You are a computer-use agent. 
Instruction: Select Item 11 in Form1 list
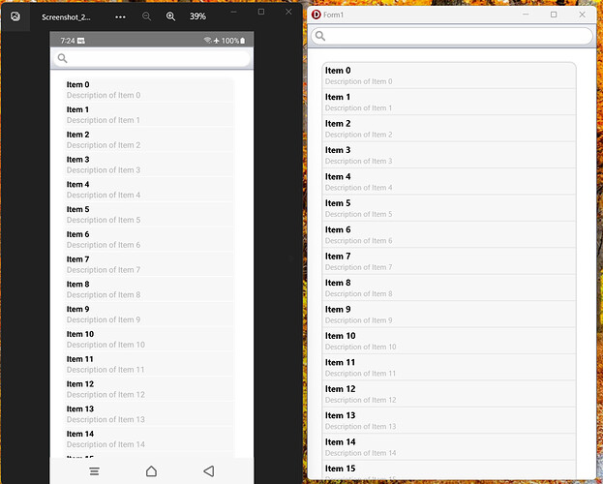[x=449, y=368]
